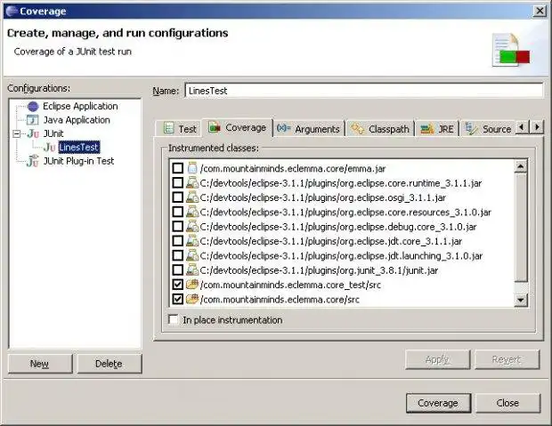Click instrumented classes scrollbar down arrow
Screen dimensions: 552x426
coord(521,300)
